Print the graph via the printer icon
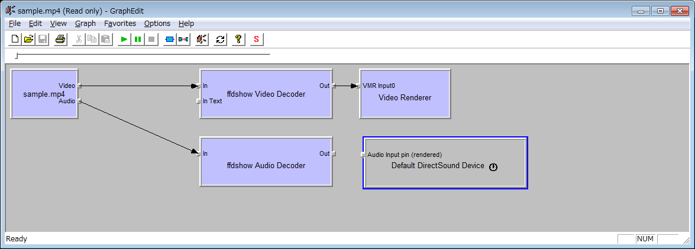Viewport: 695px width, 249px height. [x=60, y=40]
